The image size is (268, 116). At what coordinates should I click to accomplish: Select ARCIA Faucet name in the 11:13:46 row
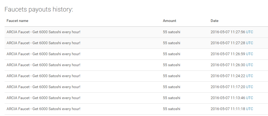coord(44,98)
